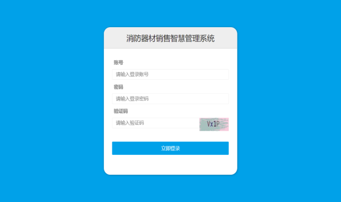Click the 验证码 field label
Screen dimensions: 341x202
121,111
